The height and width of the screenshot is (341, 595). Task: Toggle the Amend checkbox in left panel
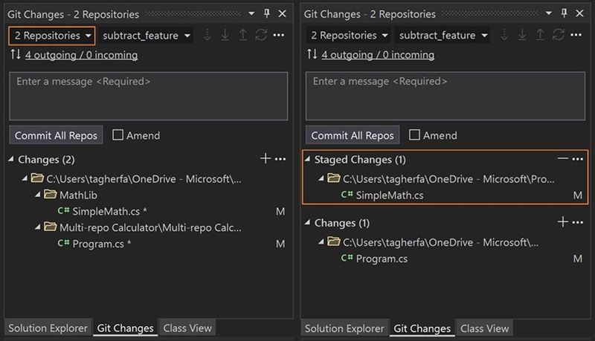click(x=118, y=135)
